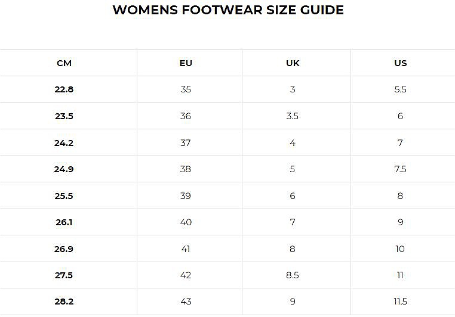Screen dimensions: 455x317
Task: Select EU size 36 cell
Action: point(186,116)
